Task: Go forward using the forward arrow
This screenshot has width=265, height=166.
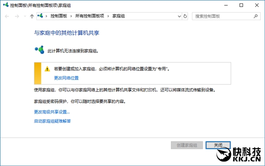Action: click(x=17, y=16)
